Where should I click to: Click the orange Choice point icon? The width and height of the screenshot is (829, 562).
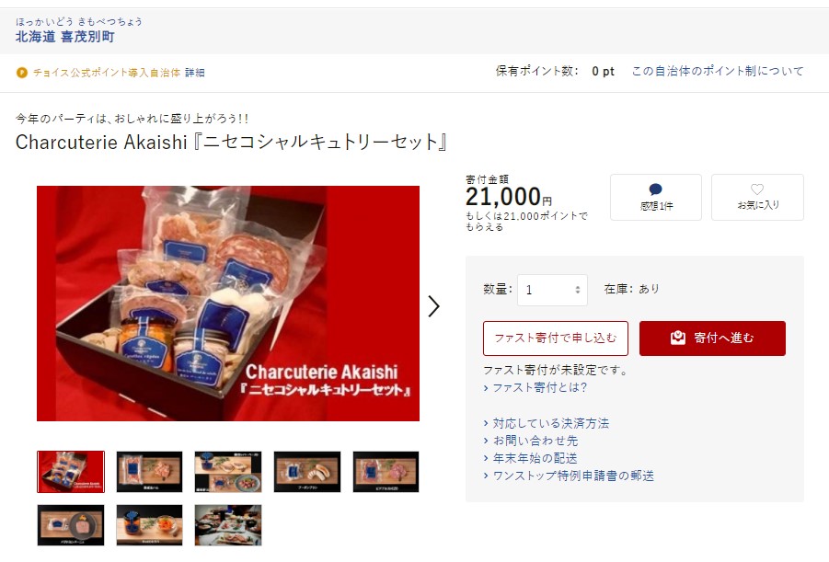[x=22, y=73]
